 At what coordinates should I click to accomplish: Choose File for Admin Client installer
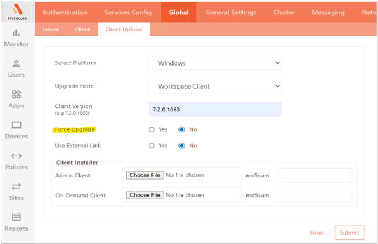coord(144,175)
